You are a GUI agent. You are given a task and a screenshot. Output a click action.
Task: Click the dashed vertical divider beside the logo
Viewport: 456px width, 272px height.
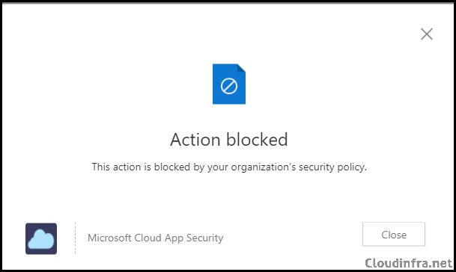point(75,238)
